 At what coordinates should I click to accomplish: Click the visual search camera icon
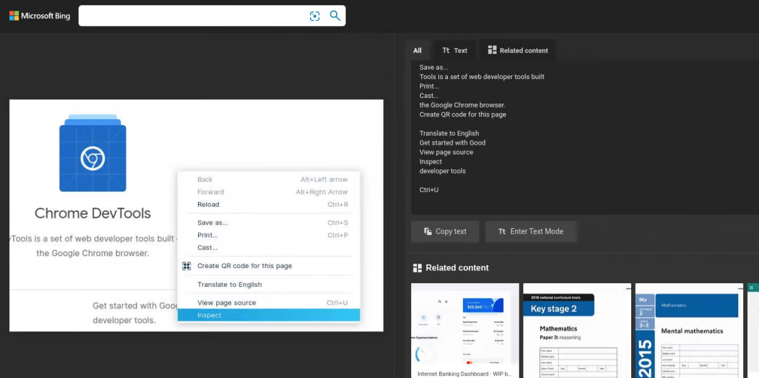click(x=314, y=16)
